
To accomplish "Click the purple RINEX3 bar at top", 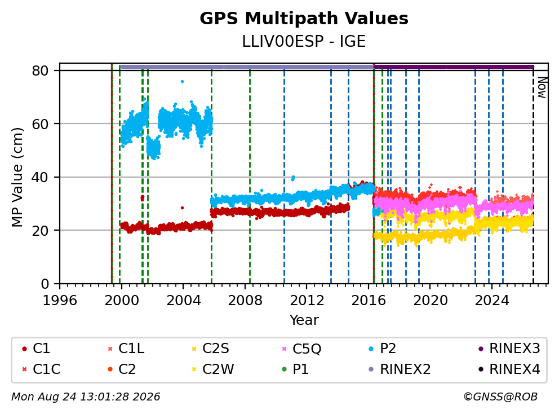I will click(454, 67).
